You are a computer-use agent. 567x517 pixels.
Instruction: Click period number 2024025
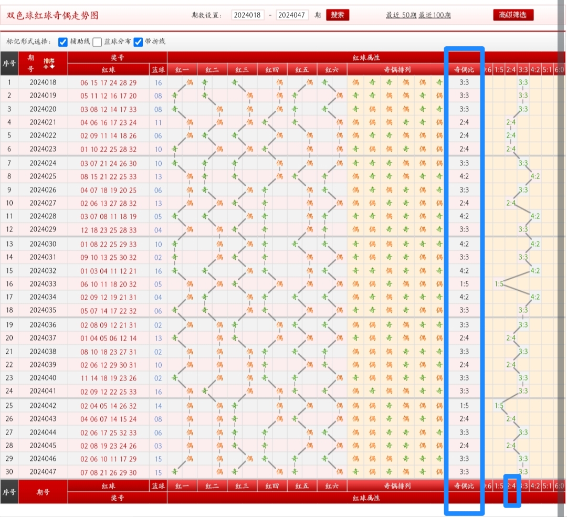(x=43, y=176)
